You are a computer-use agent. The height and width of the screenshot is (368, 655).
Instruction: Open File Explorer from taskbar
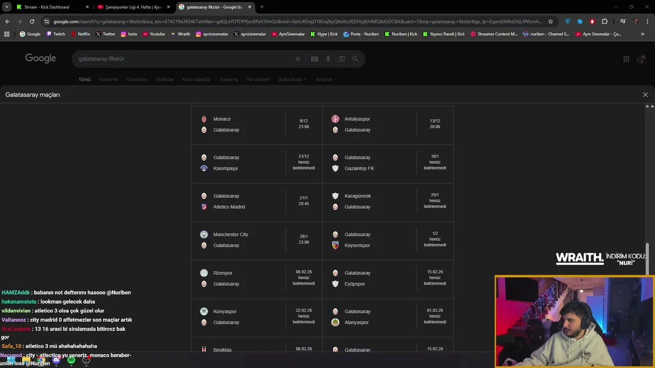click(26, 360)
